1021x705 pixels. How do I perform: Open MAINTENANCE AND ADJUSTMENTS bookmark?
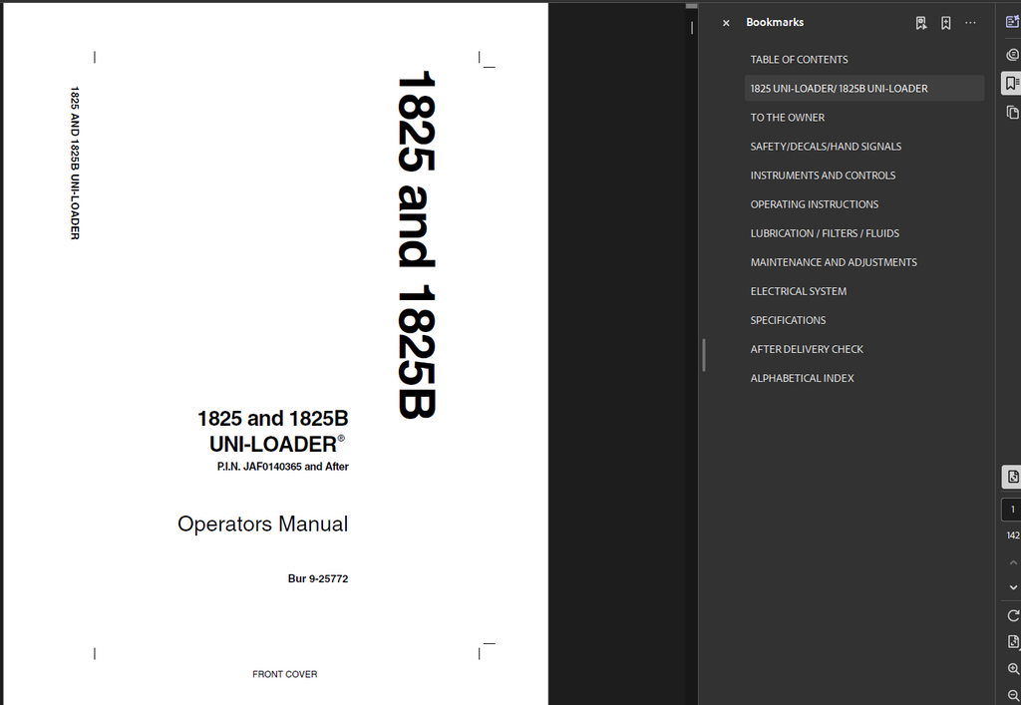[834, 262]
